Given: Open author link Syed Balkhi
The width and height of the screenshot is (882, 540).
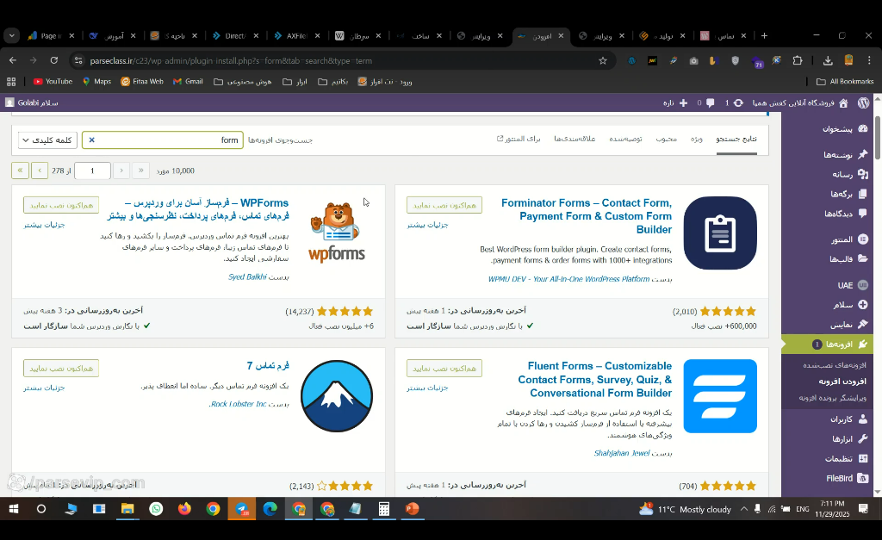Looking at the screenshot, I should (x=247, y=276).
